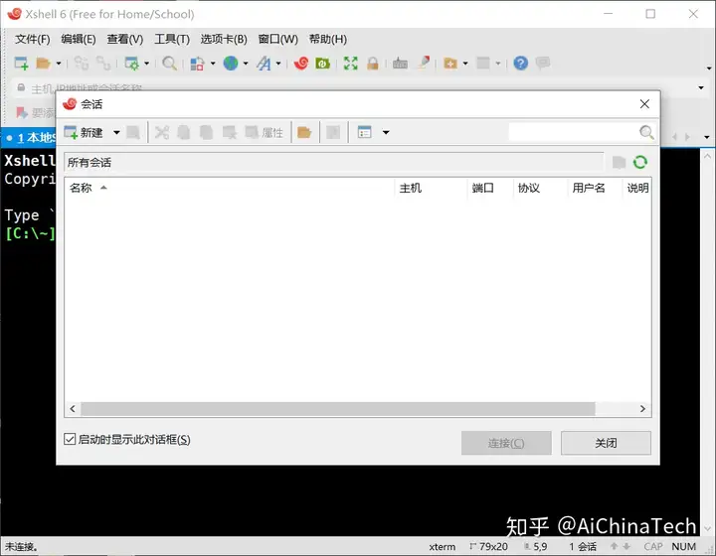Click the highlight pen icon in toolbar
Screen dimensions: 716x556
424,63
